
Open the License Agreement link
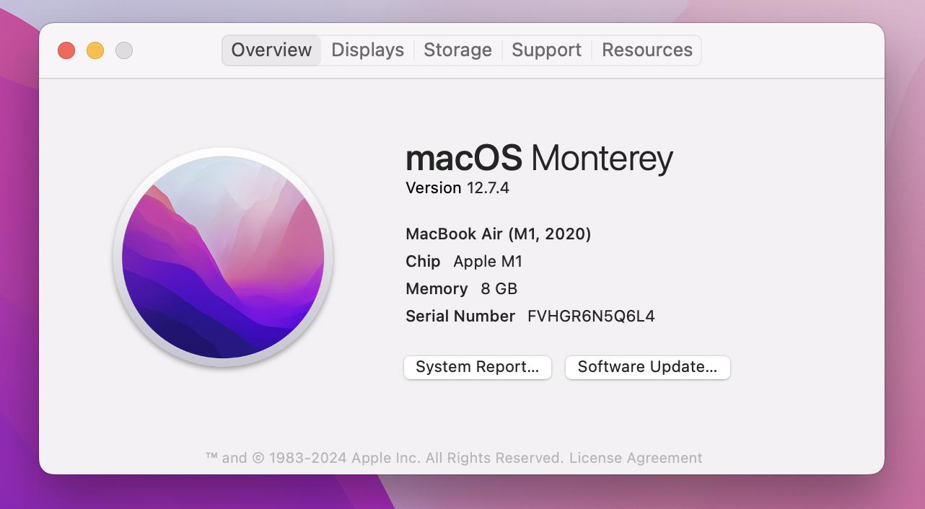635,458
